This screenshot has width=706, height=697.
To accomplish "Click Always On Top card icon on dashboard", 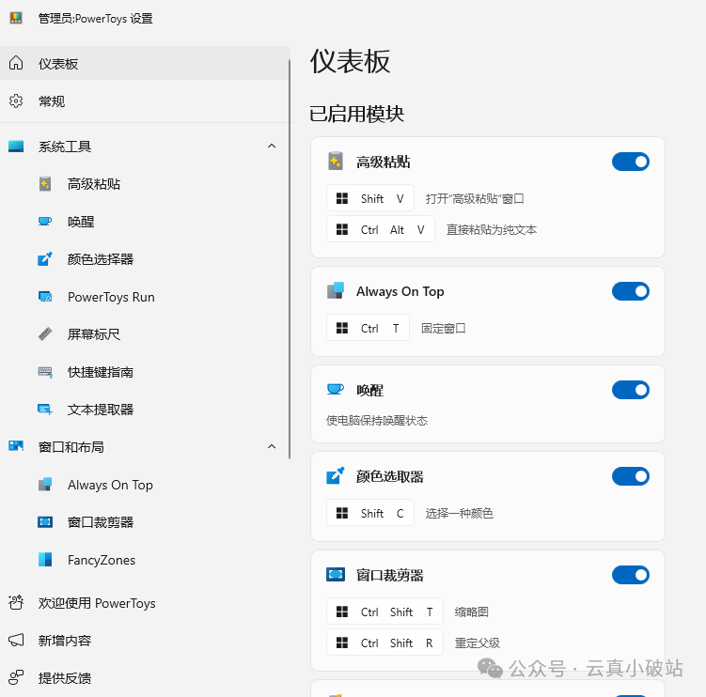I will 336,290.
